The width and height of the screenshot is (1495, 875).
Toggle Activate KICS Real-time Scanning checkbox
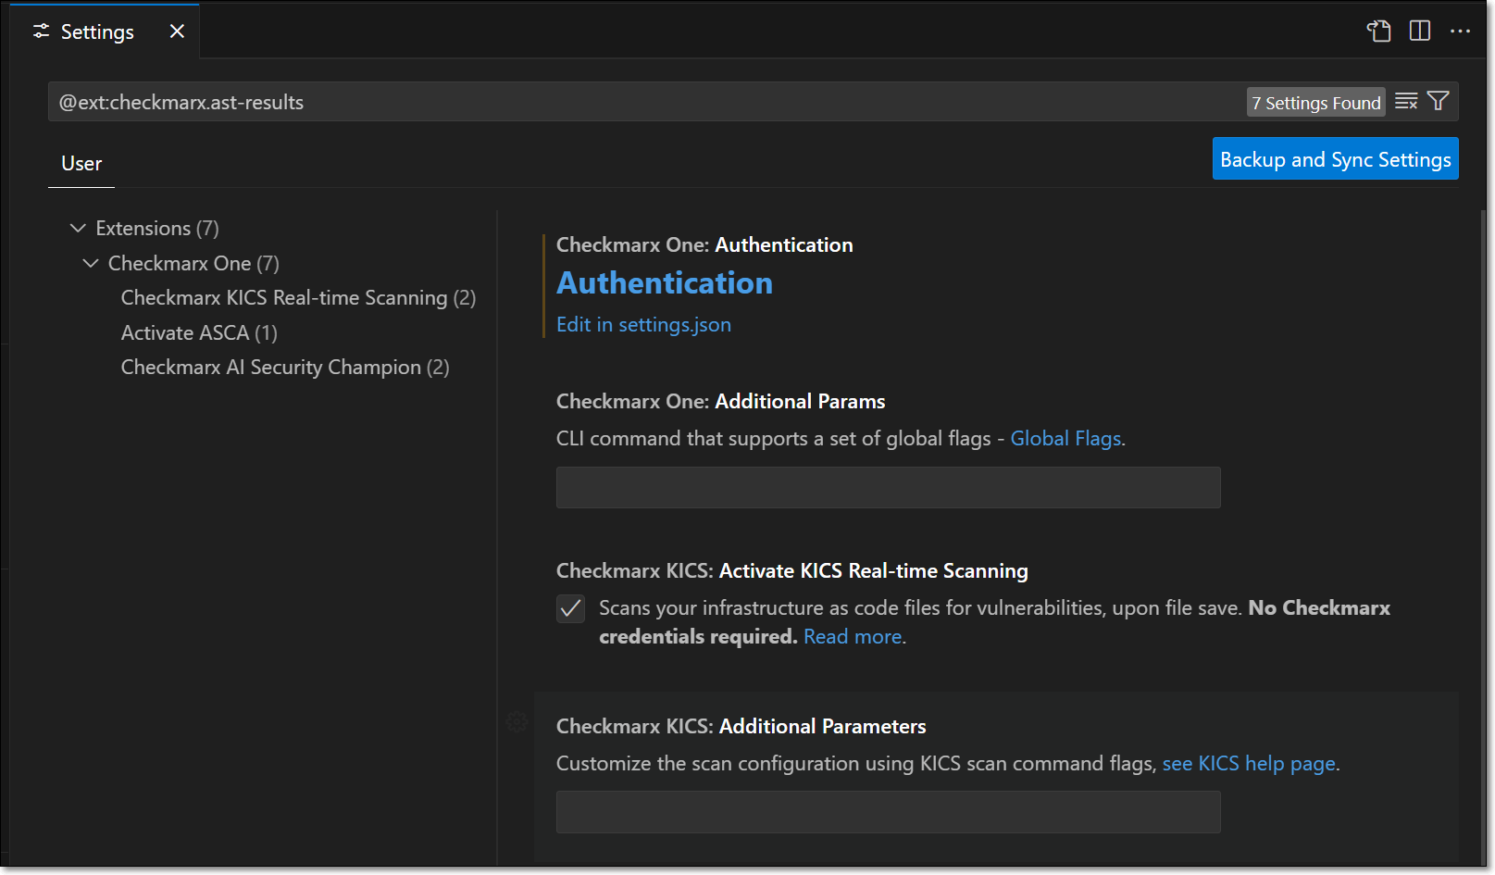pyautogui.click(x=570, y=608)
